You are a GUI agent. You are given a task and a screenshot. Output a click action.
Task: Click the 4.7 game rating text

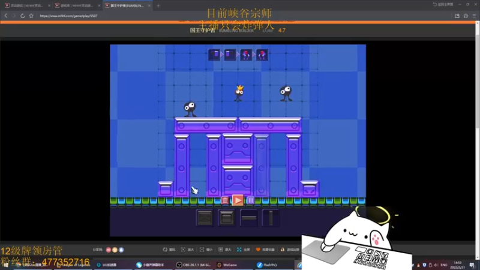(x=282, y=31)
